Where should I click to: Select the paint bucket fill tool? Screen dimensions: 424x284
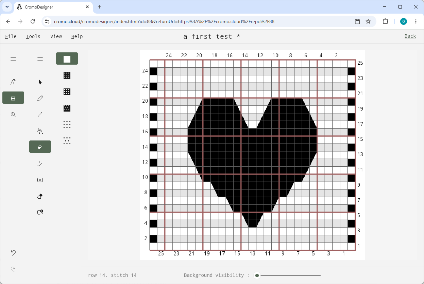[40, 147]
